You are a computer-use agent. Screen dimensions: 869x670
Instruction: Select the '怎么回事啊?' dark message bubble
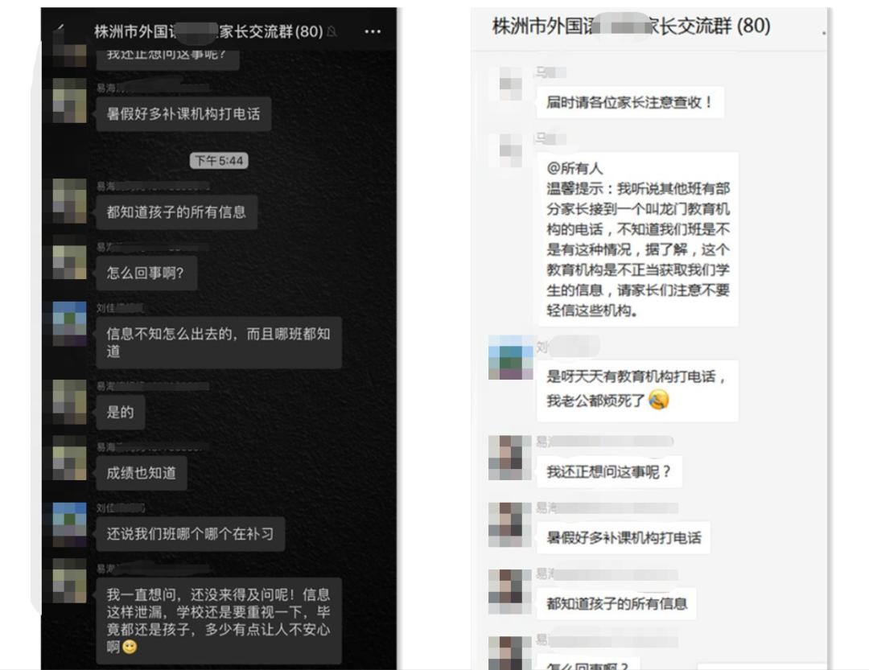pyautogui.click(x=146, y=273)
